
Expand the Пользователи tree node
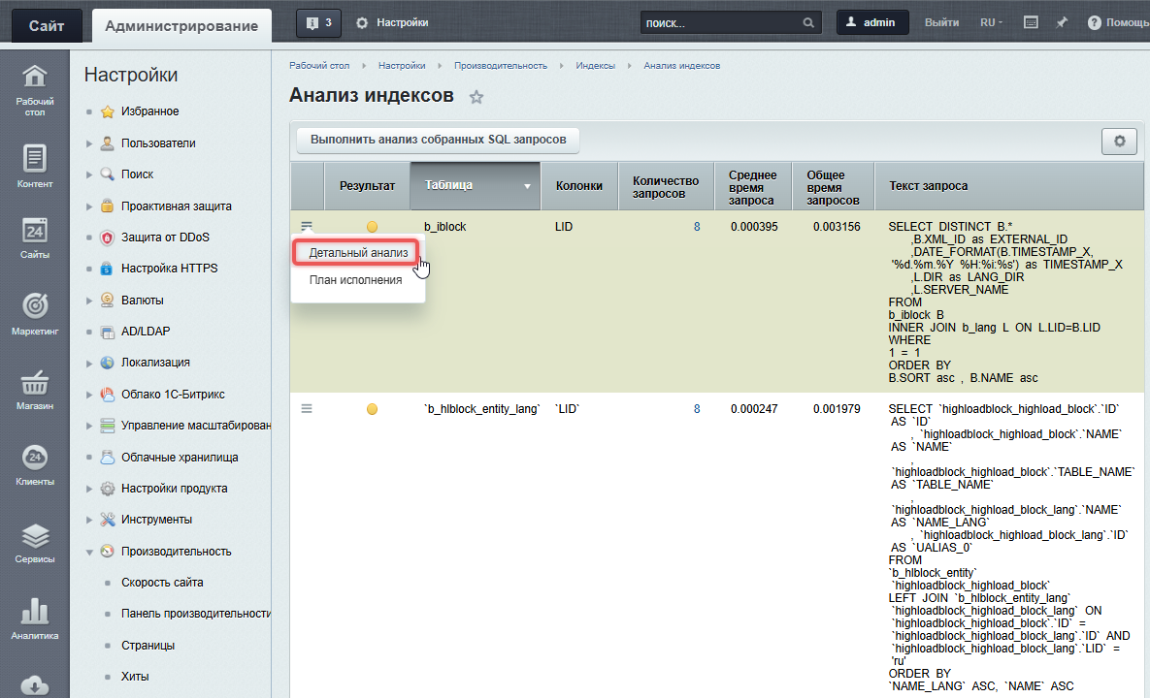[x=89, y=143]
